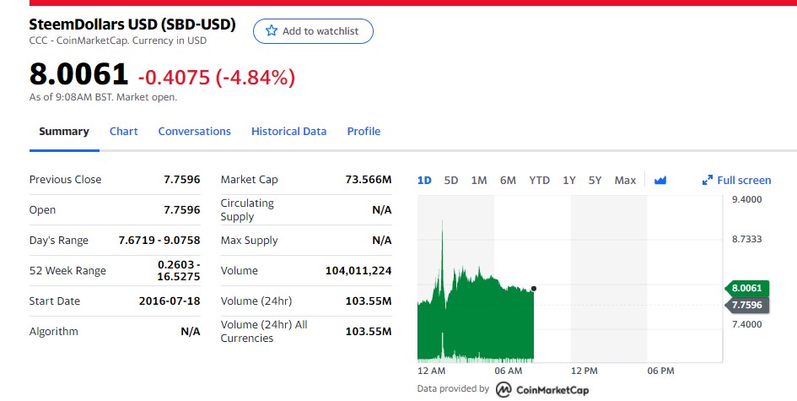Click the large 8.0061 price quote
Viewport: 797px width, 401px height.
click(x=78, y=74)
